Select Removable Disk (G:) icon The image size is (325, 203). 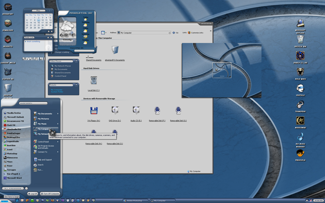[x=178, y=110]
